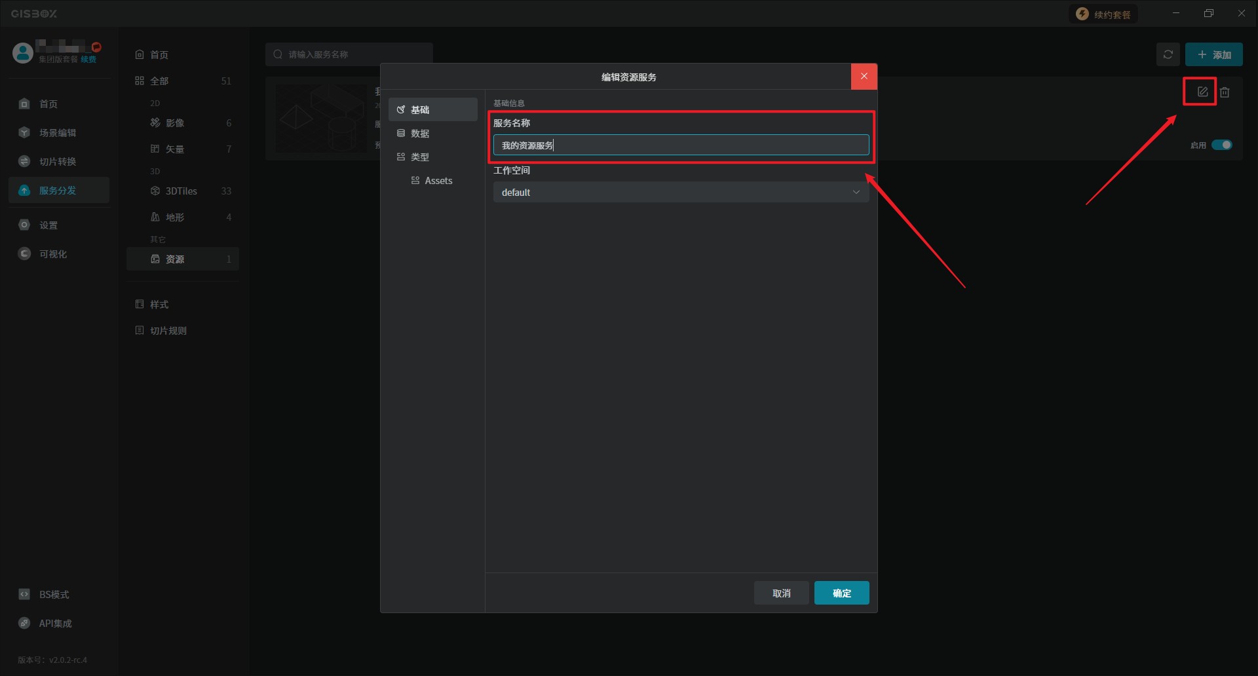
Task: Click the delete trash icon
Action: (1225, 92)
